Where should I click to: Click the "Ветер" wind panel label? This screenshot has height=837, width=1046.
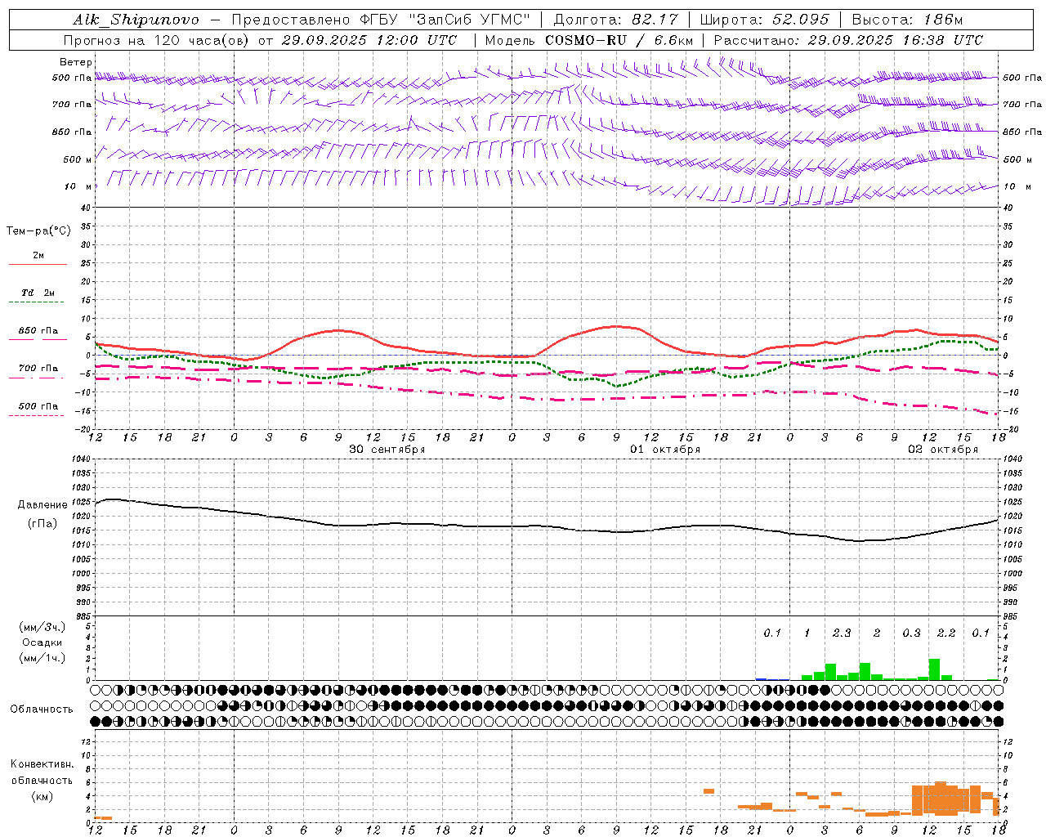(x=76, y=62)
